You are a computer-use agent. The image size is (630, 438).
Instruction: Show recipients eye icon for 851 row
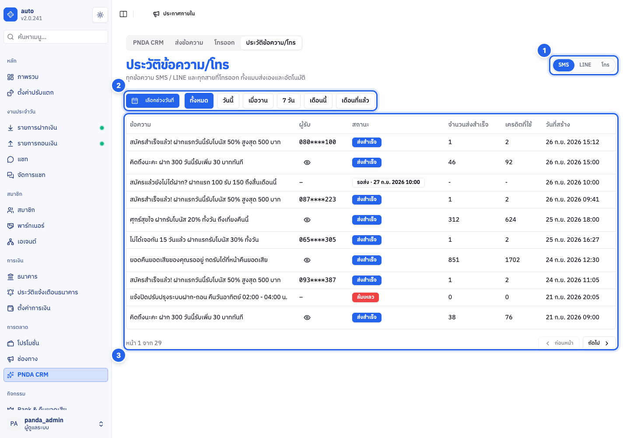pyautogui.click(x=307, y=260)
